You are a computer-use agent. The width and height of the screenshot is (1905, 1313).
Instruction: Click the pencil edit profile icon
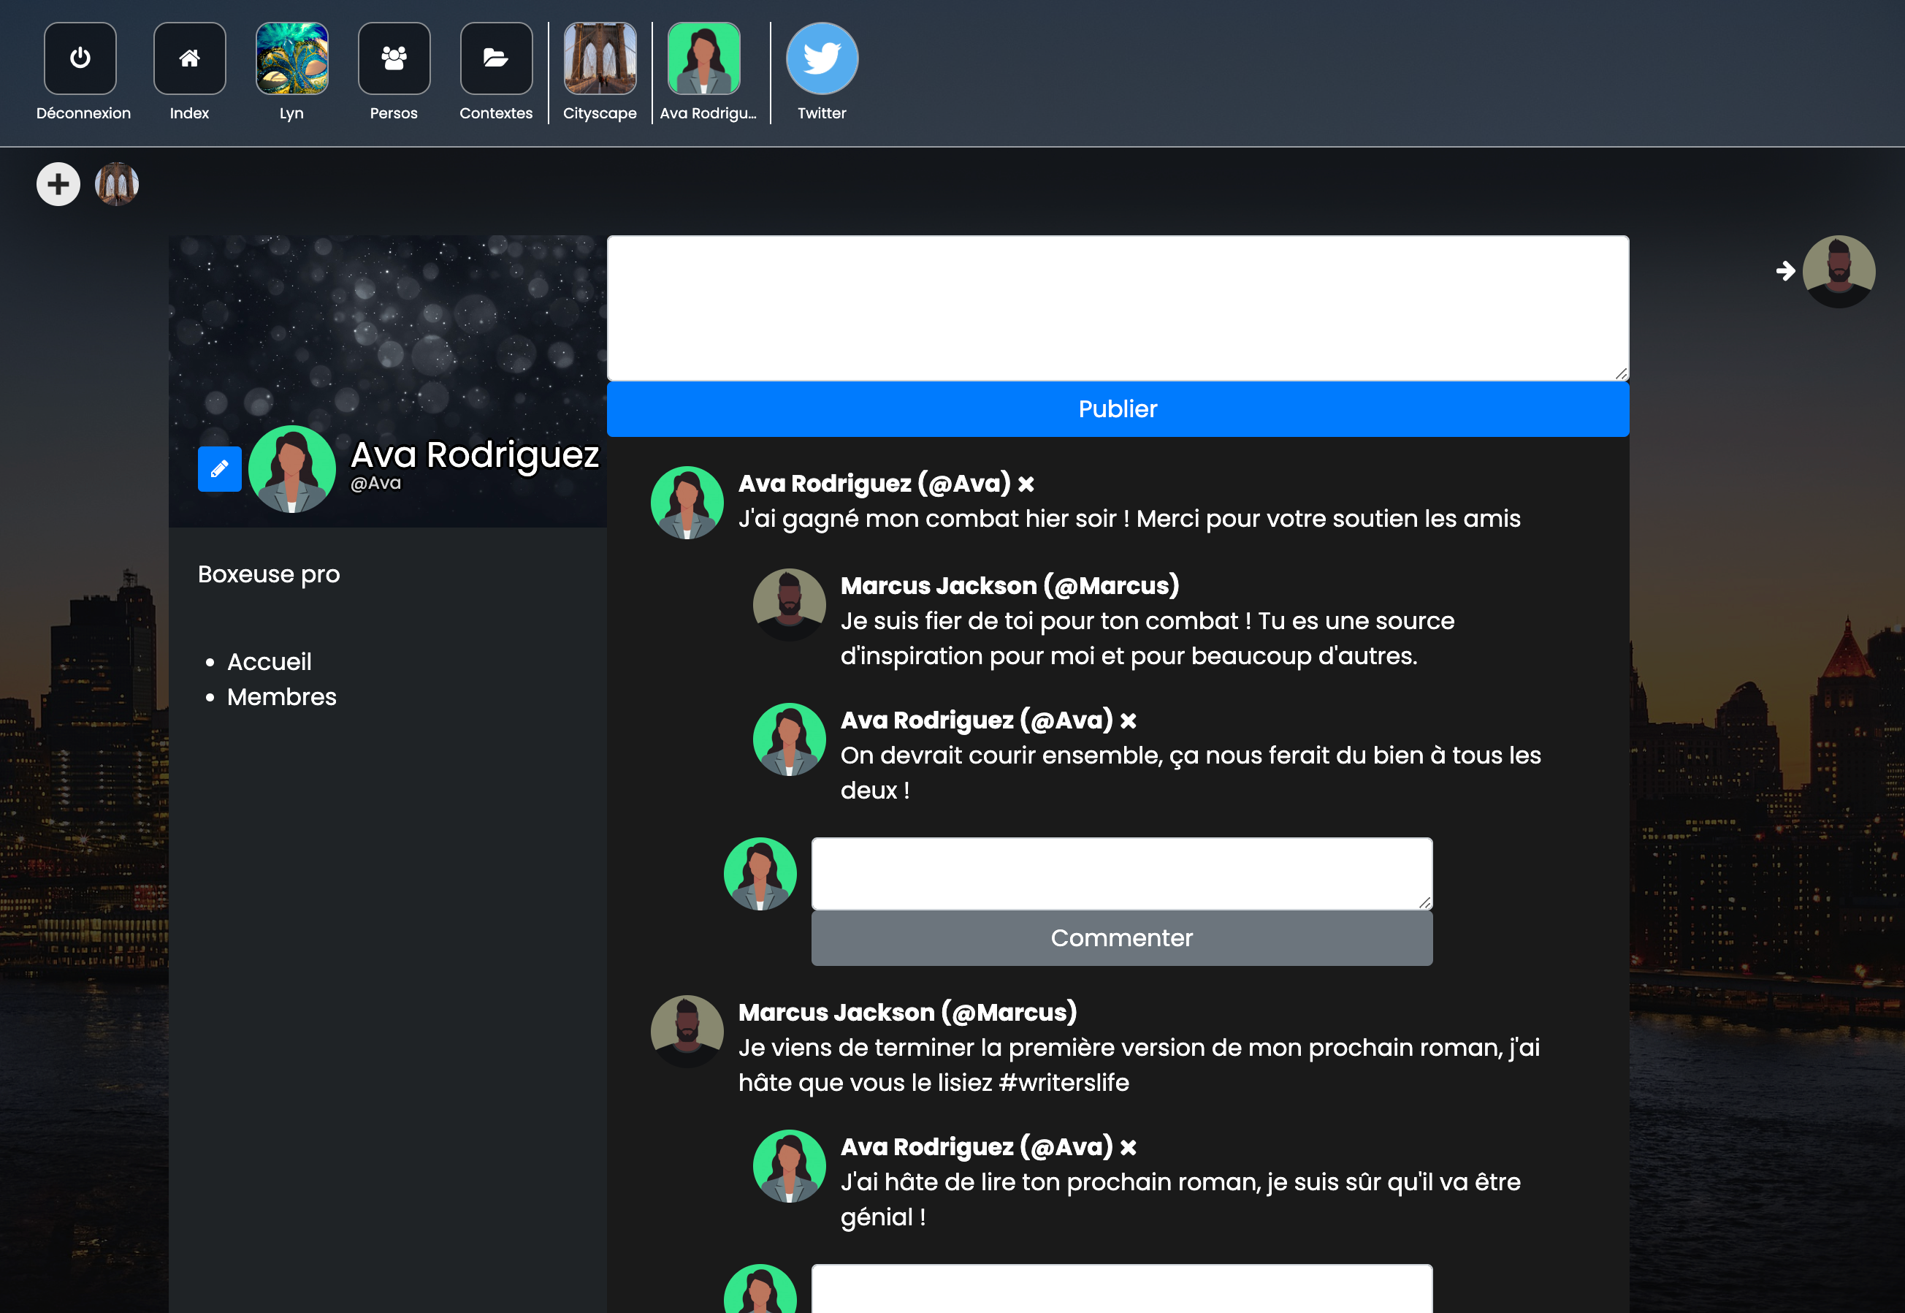(x=220, y=469)
